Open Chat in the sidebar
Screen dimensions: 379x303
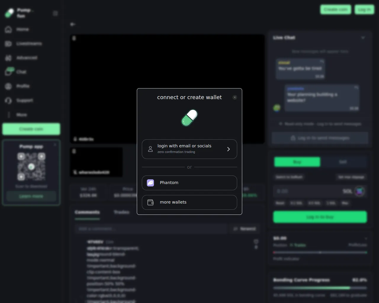point(16,72)
